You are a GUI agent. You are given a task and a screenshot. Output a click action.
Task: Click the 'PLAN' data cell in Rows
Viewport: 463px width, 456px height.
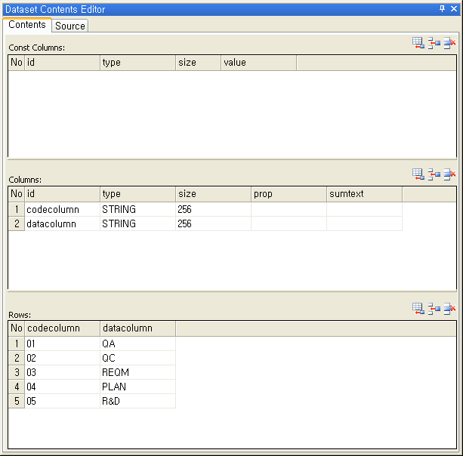tap(138, 387)
